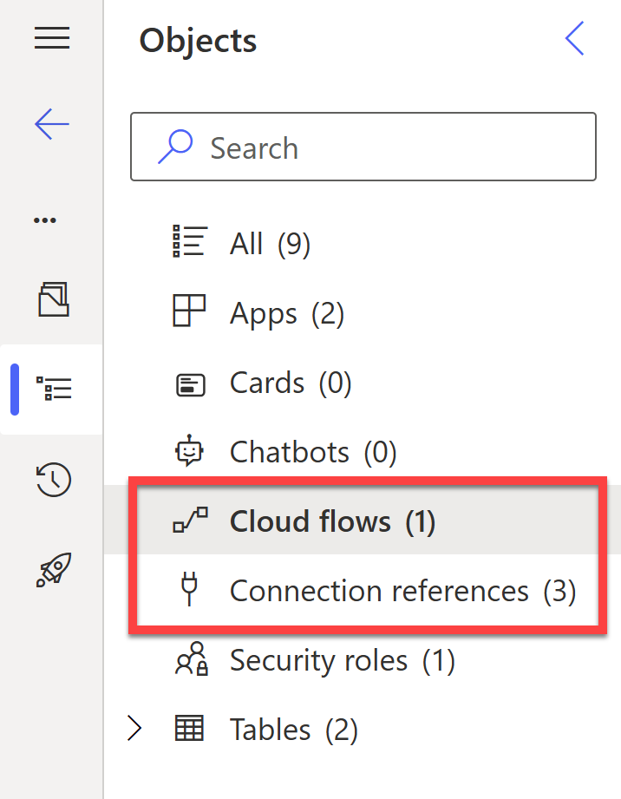Click the Connection references plug icon
The image size is (621, 799).
[190, 589]
